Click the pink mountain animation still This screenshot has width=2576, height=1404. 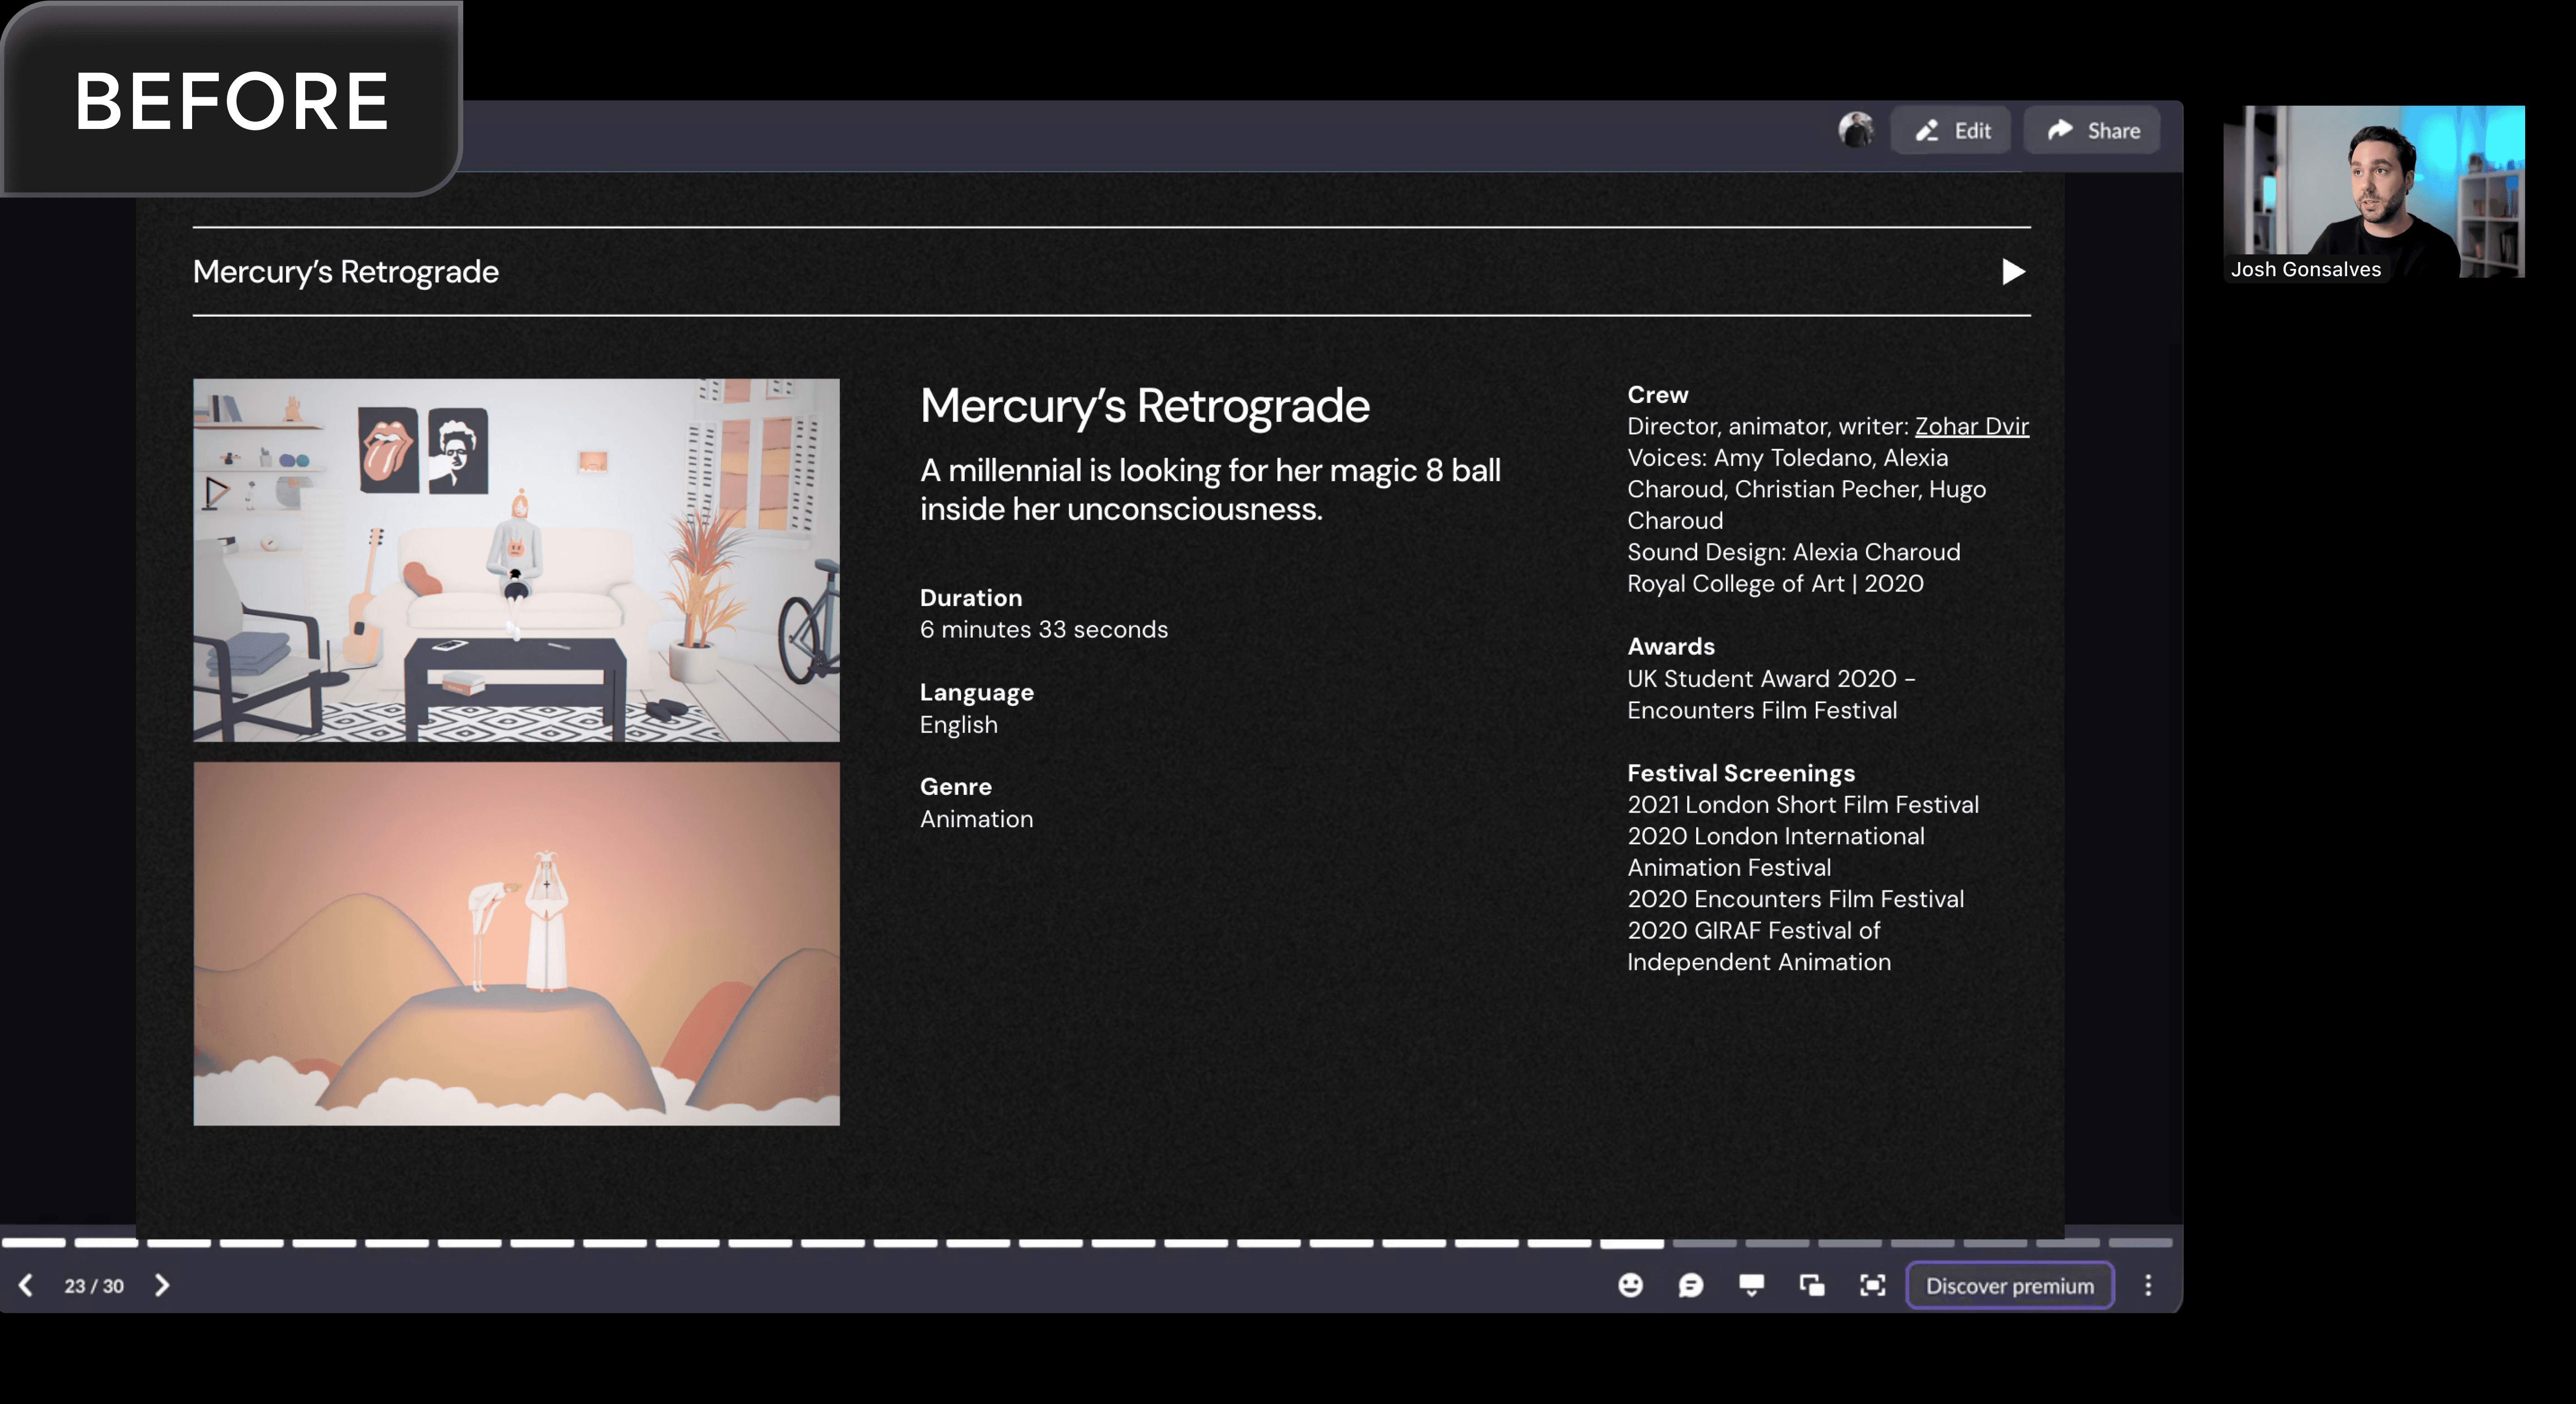click(516, 943)
